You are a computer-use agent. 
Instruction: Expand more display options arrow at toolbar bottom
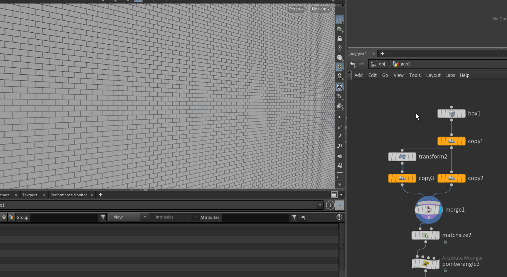pos(340,185)
